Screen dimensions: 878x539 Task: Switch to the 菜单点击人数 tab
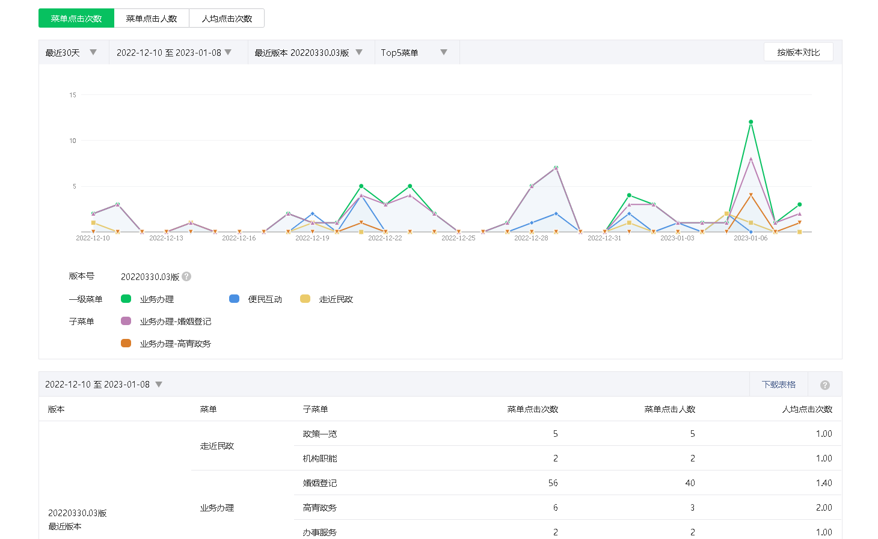click(x=152, y=19)
